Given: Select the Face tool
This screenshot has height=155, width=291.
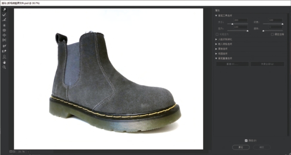Looking at the screenshot, I should pos(4,57).
